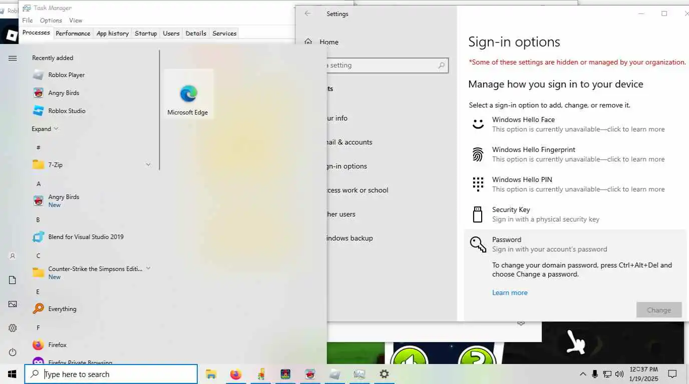Switch to the Performance tab
Image resolution: width=689 pixels, height=384 pixels.
(73, 33)
